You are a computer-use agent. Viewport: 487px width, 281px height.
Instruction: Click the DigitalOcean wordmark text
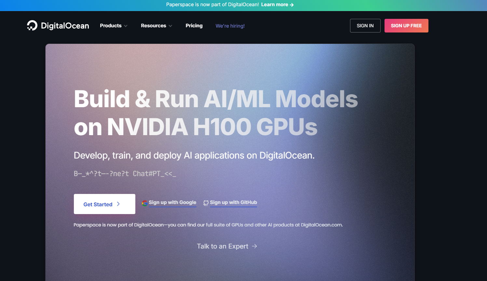point(65,26)
